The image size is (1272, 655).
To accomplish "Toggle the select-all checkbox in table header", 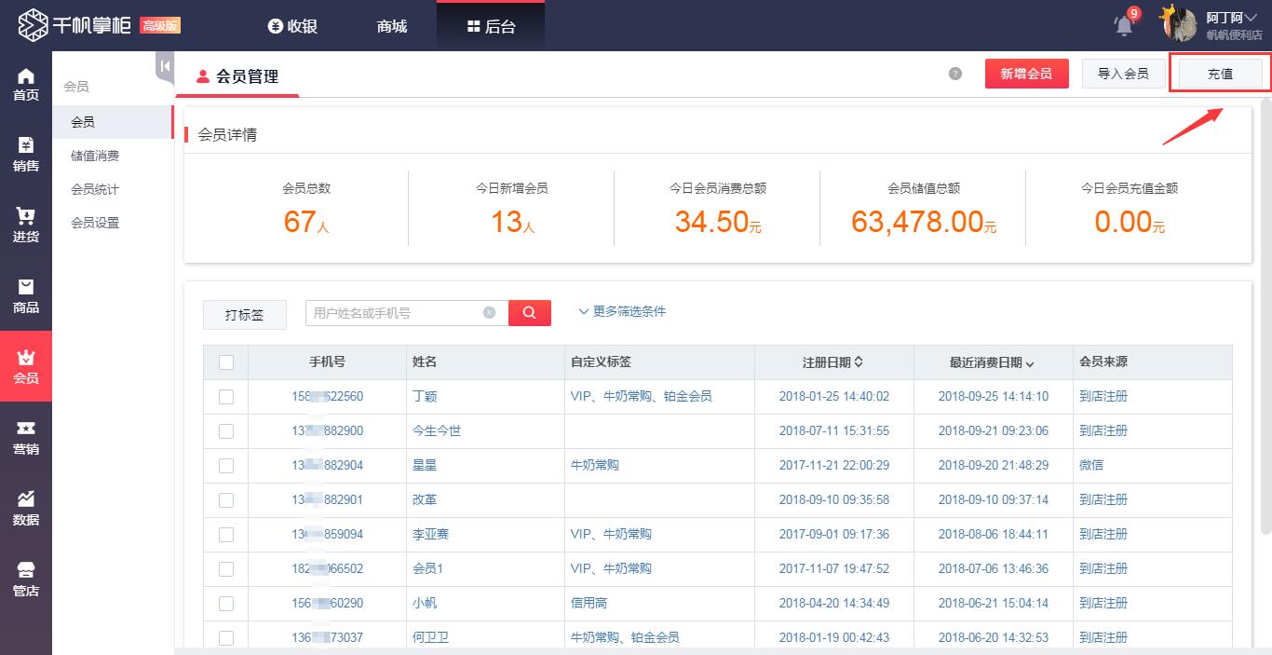I will [x=226, y=362].
